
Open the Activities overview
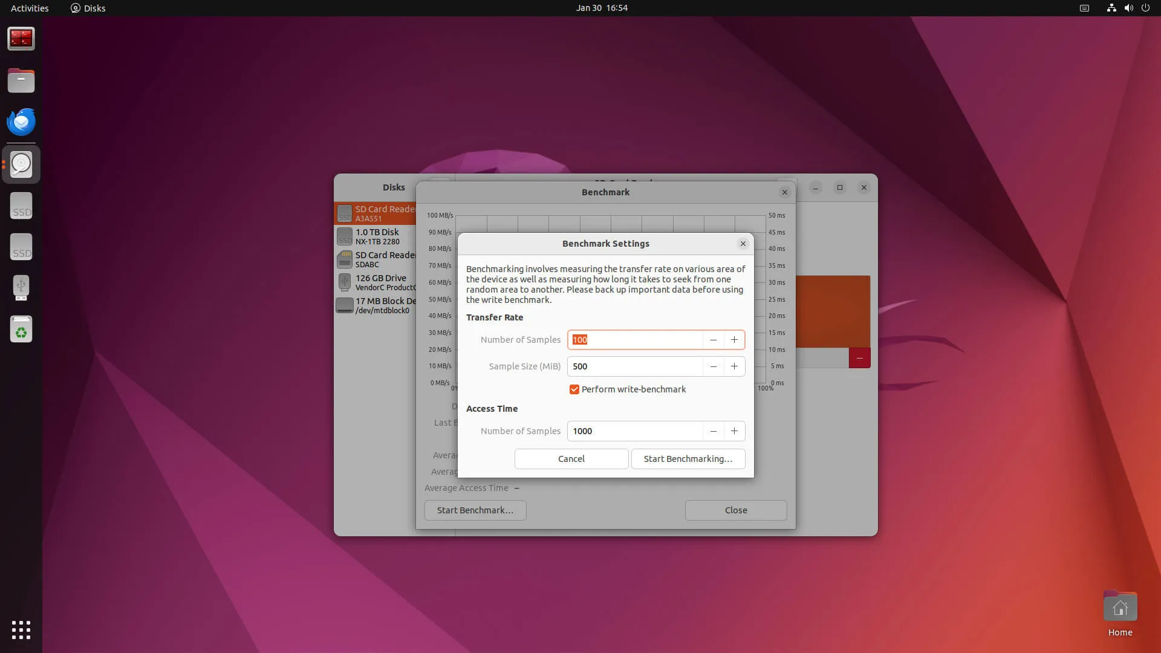(30, 8)
